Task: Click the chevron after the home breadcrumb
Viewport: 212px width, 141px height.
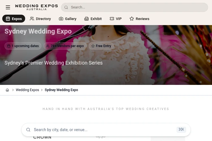Action: [13, 90]
